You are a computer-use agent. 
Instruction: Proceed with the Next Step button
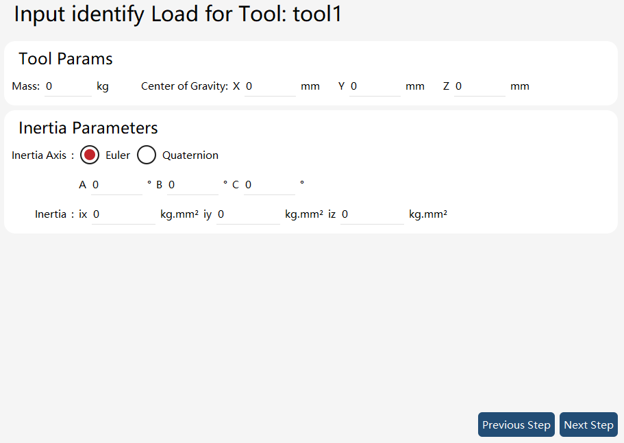point(588,425)
